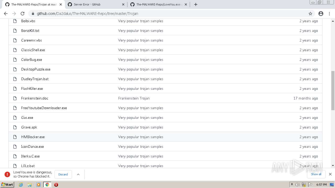Viewport: 335px width, 188px height.
Task: Open Gas.exe file link
Action: pyautogui.click(x=27, y=118)
